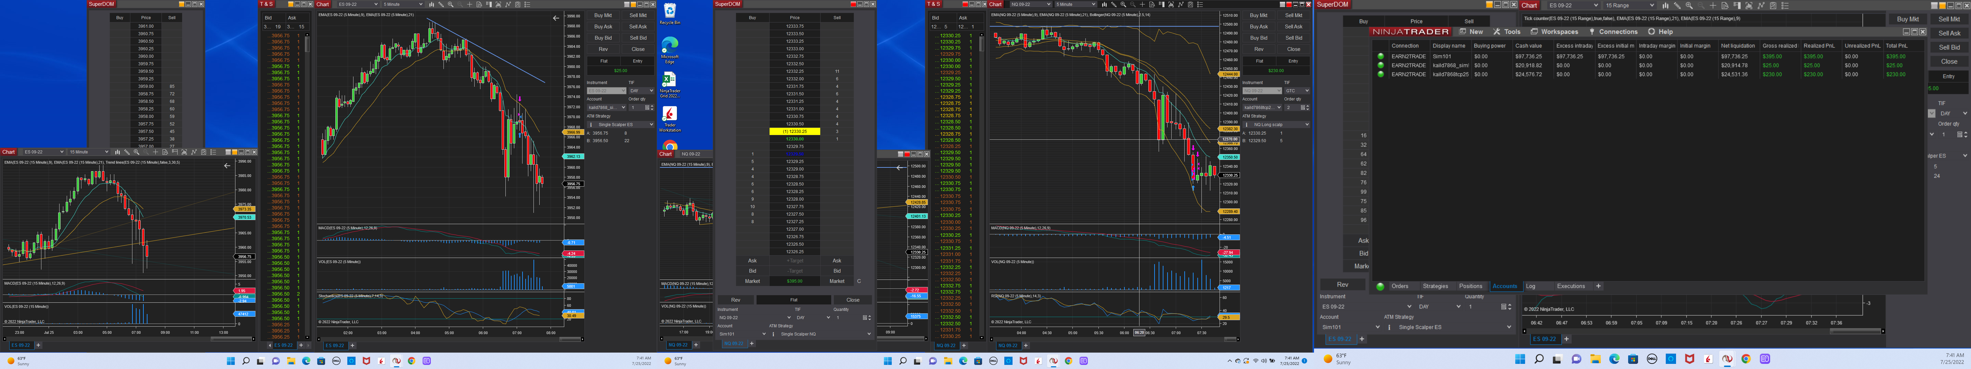
Task: Toggle the orange link button on rightmost SuperDOM
Action: [x=1490, y=4]
